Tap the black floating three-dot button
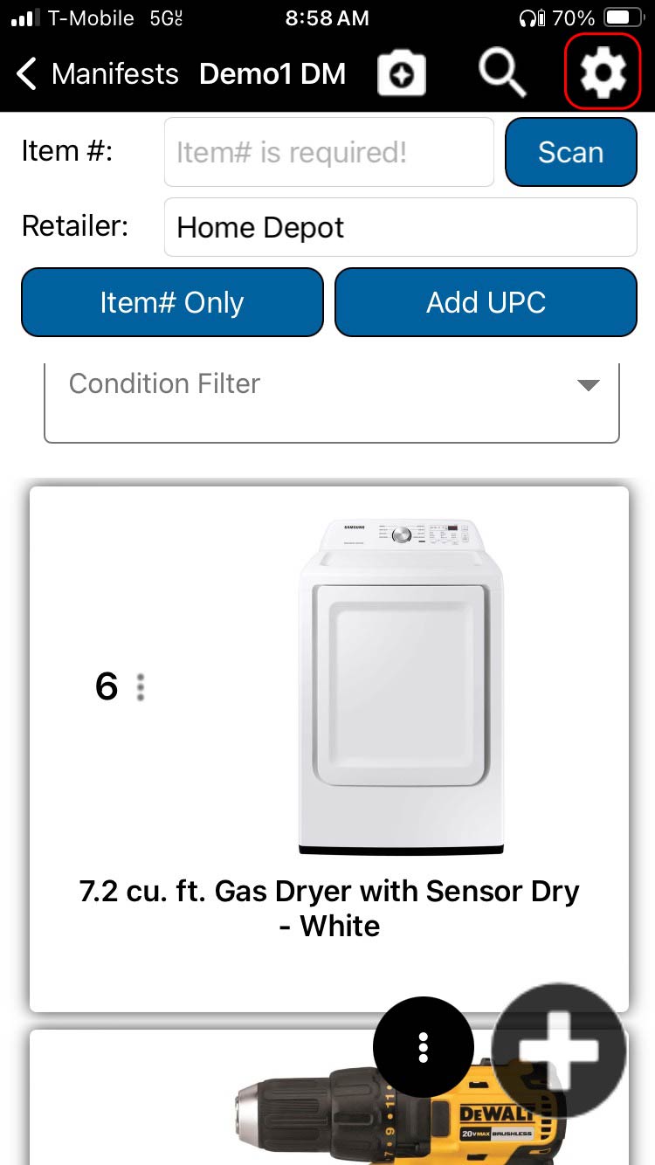The height and width of the screenshot is (1165, 655). [423, 1046]
